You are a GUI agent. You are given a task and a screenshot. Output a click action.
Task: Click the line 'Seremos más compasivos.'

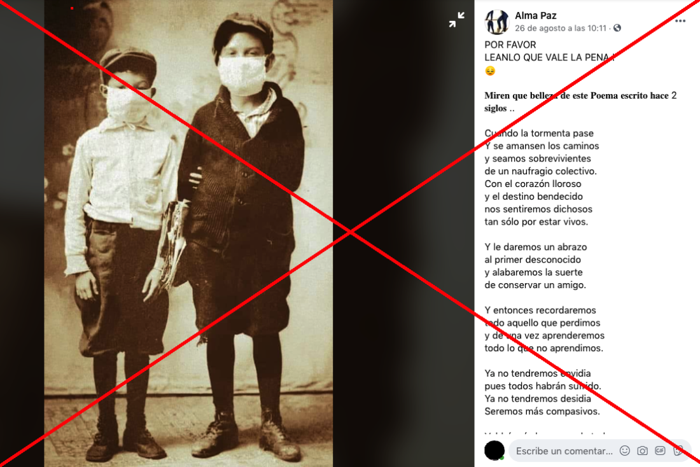pyautogui.click(x=542, y=411)
